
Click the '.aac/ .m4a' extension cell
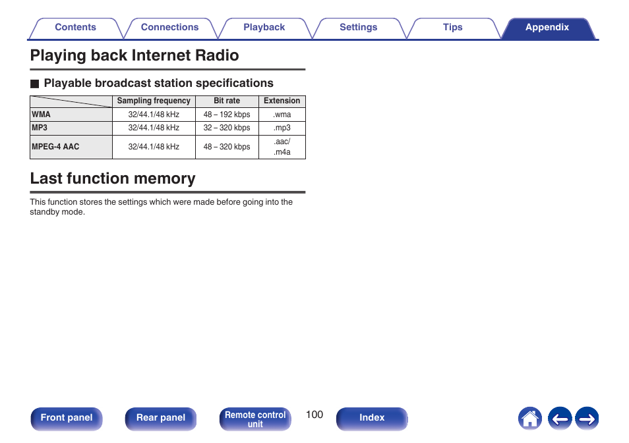click(x=282, y=147)
